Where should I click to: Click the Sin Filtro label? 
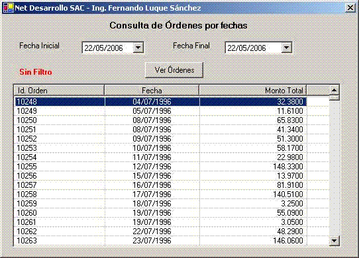tap(36, 72)
